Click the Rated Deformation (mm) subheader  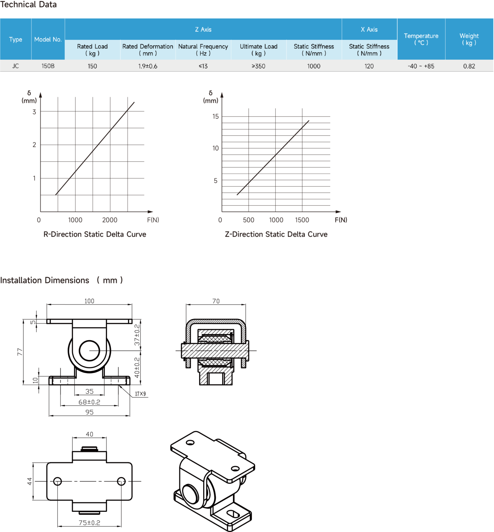click(x=147, y=50)
